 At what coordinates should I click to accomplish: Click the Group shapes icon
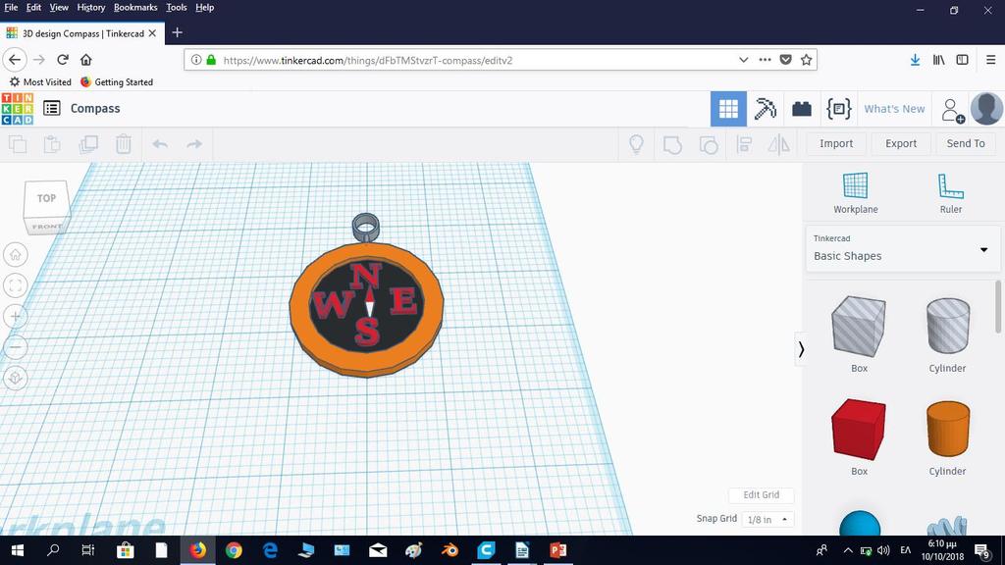coord(672,145)
